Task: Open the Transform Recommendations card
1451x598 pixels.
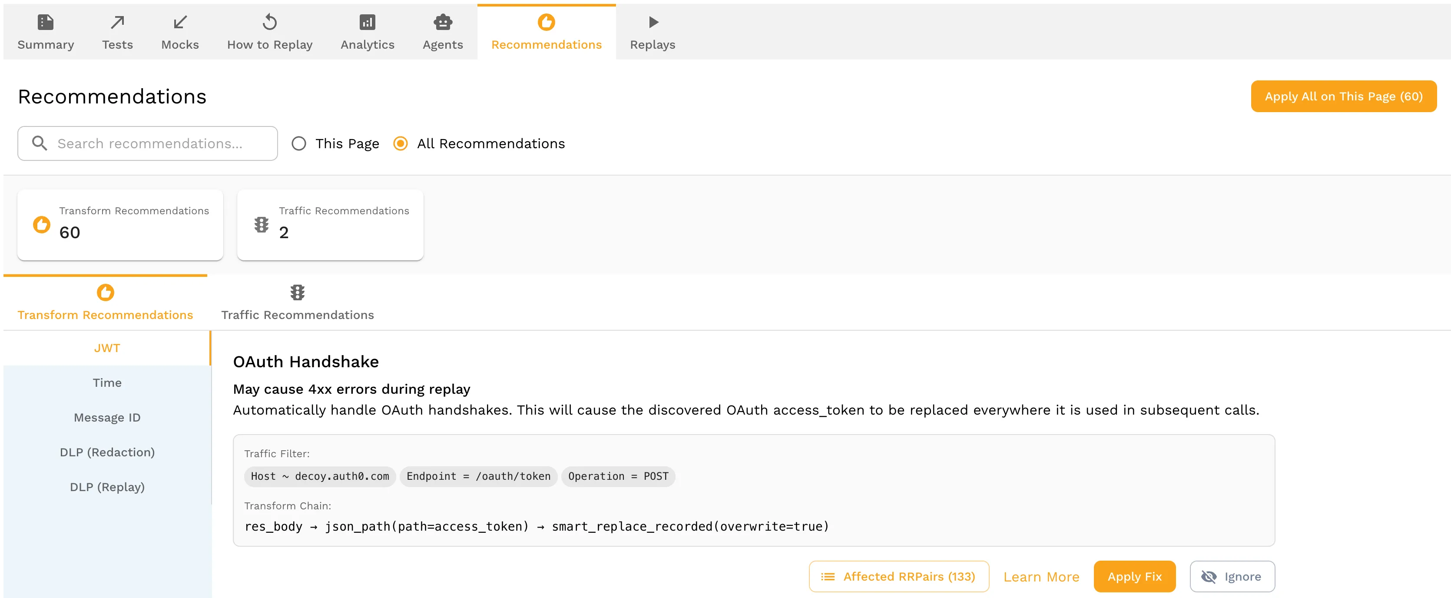Action: [x=120, y=224]
